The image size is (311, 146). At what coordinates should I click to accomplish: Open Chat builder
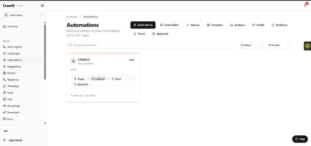[169, 25]
